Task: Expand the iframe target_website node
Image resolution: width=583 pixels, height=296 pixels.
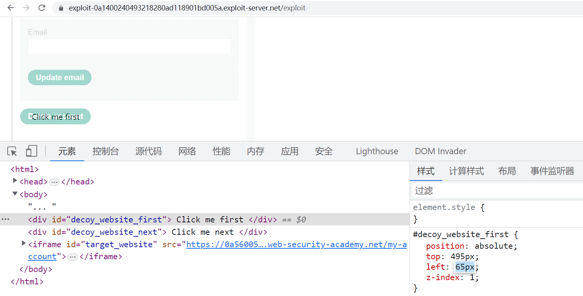Action: (x=24, y=243)
